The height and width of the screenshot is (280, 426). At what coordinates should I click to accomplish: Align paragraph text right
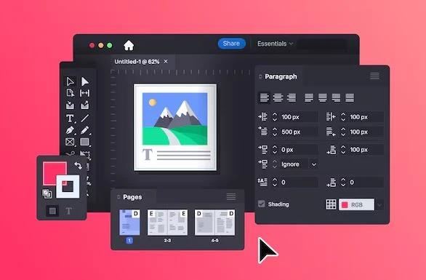[292, 97]
